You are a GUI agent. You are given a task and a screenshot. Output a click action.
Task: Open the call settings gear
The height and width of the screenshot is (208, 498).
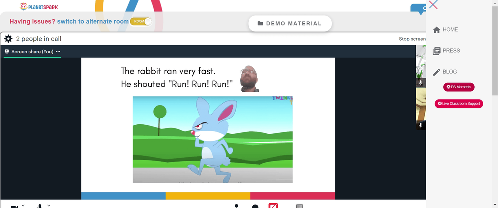point(8,39)
